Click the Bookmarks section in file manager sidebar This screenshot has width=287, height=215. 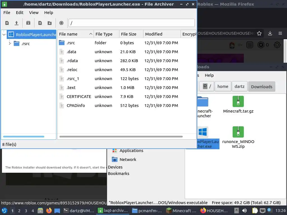pos(119,174)
